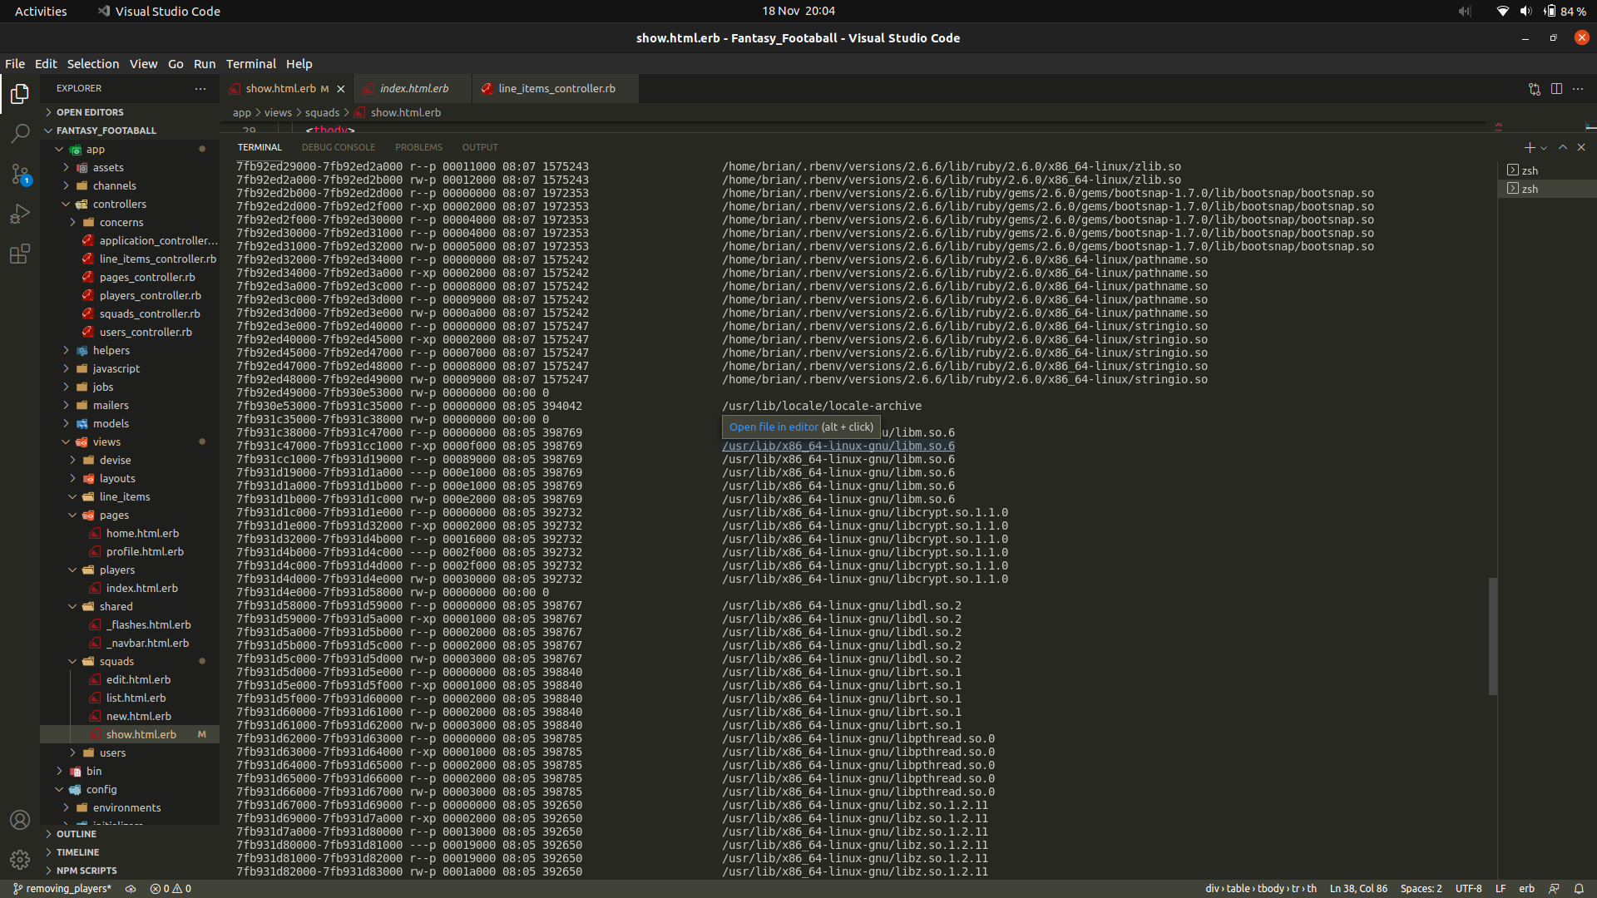Screen dimensions: 1597x898
Task: Open the Terminal menu
Action: (250, 64)
